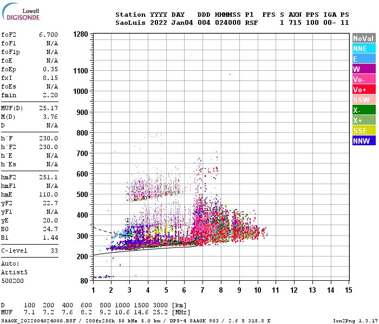Select the Vo- pink legend swatch
The image size is (379, 324).
[x=364, y=79]
